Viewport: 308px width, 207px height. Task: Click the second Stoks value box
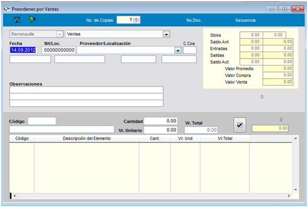click(x=274, y=35)
